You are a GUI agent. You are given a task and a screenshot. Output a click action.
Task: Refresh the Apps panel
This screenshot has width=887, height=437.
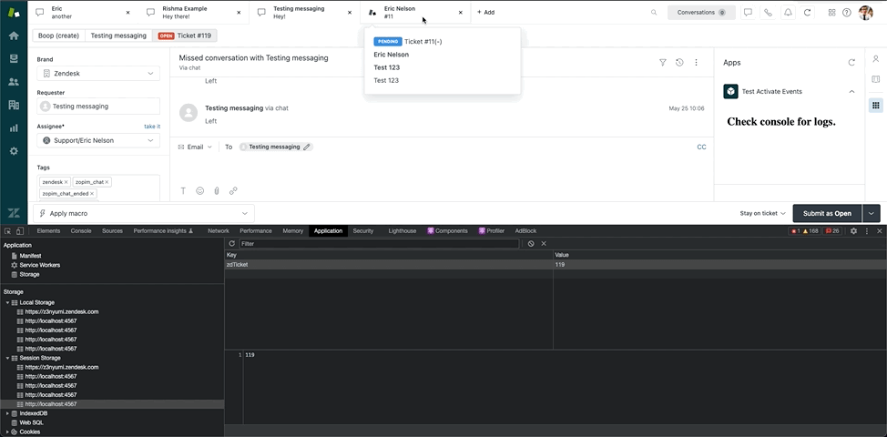point(851,63)
